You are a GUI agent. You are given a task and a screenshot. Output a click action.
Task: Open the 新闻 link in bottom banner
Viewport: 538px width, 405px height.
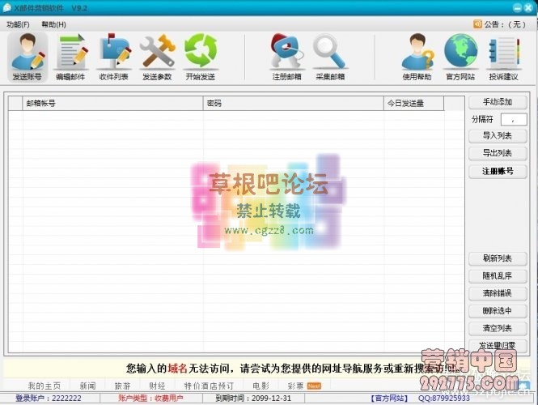click(88, 386)
